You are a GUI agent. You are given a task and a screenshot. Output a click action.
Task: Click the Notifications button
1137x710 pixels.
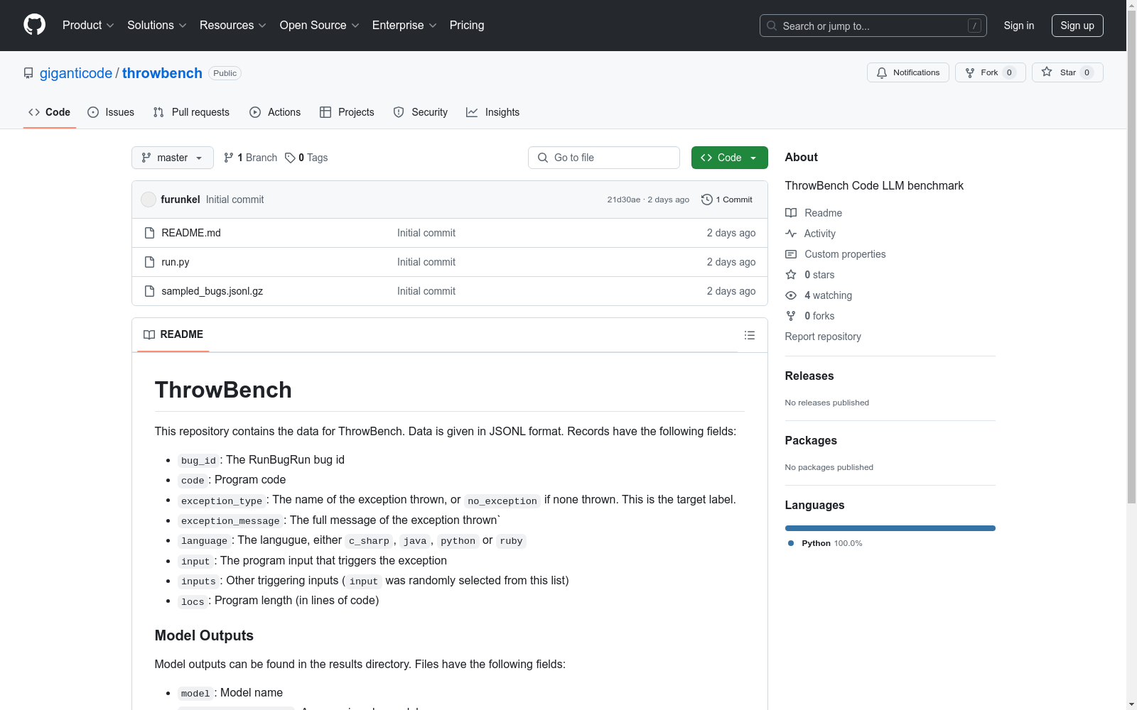pyautogui.click(x=908, y=72)
